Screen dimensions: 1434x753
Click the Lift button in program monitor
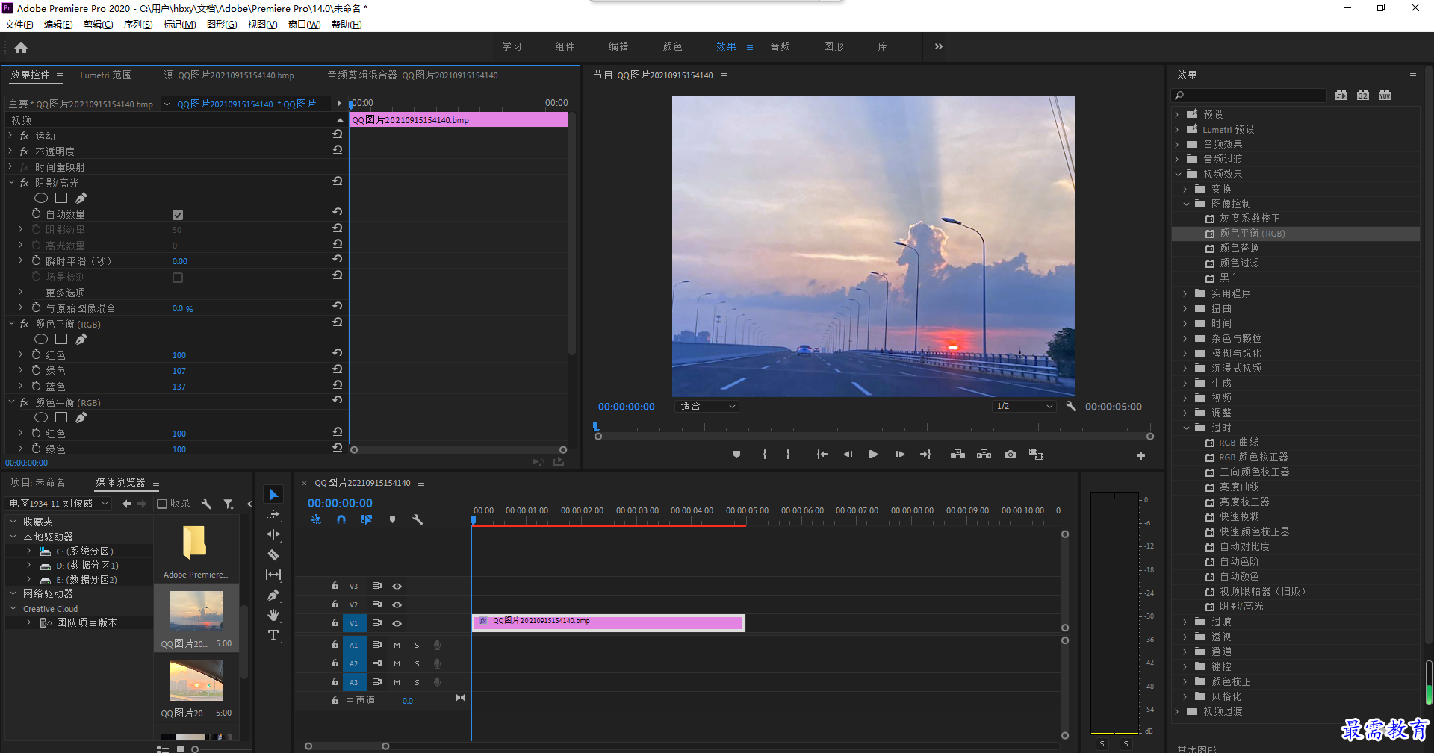pyautogui.click(x=957, y=454)
